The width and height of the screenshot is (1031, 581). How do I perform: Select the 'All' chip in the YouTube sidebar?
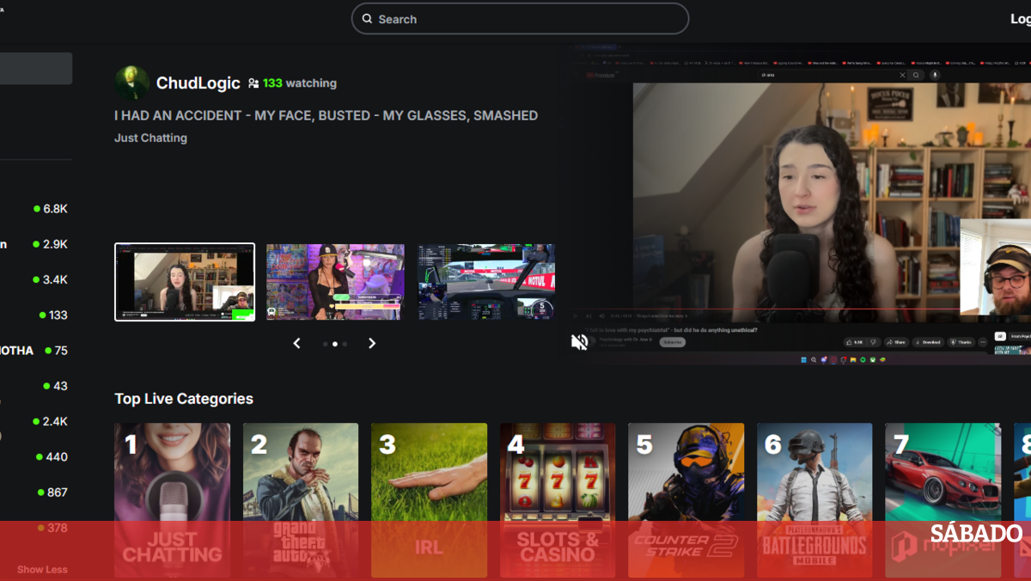1000,336
